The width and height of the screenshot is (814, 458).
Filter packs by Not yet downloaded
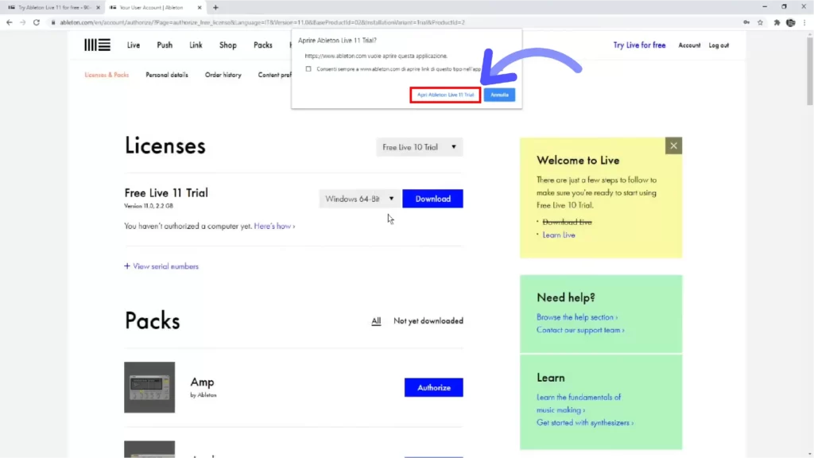[428, 321]
